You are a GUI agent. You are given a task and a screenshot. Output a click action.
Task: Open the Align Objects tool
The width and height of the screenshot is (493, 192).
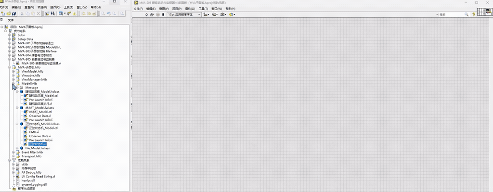click(x=206, y=14)
